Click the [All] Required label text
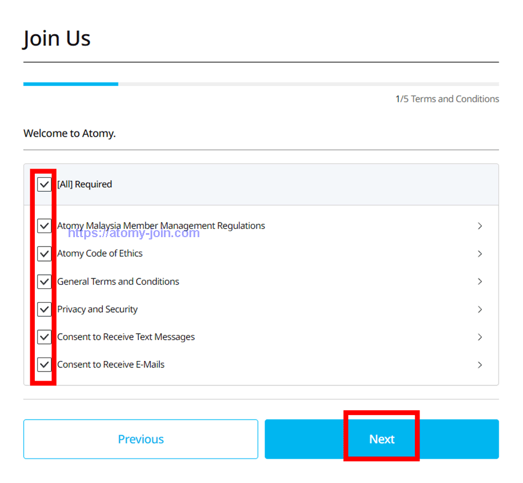The image size is (523, 483). (x=84, y=184)
